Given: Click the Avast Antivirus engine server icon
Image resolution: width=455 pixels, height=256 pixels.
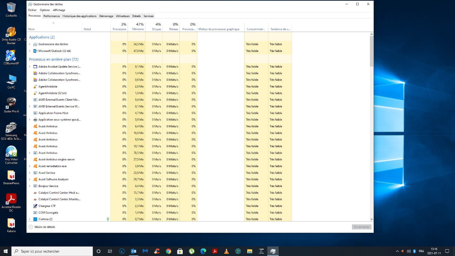Looking at the screenshot, I should [35, 159].
